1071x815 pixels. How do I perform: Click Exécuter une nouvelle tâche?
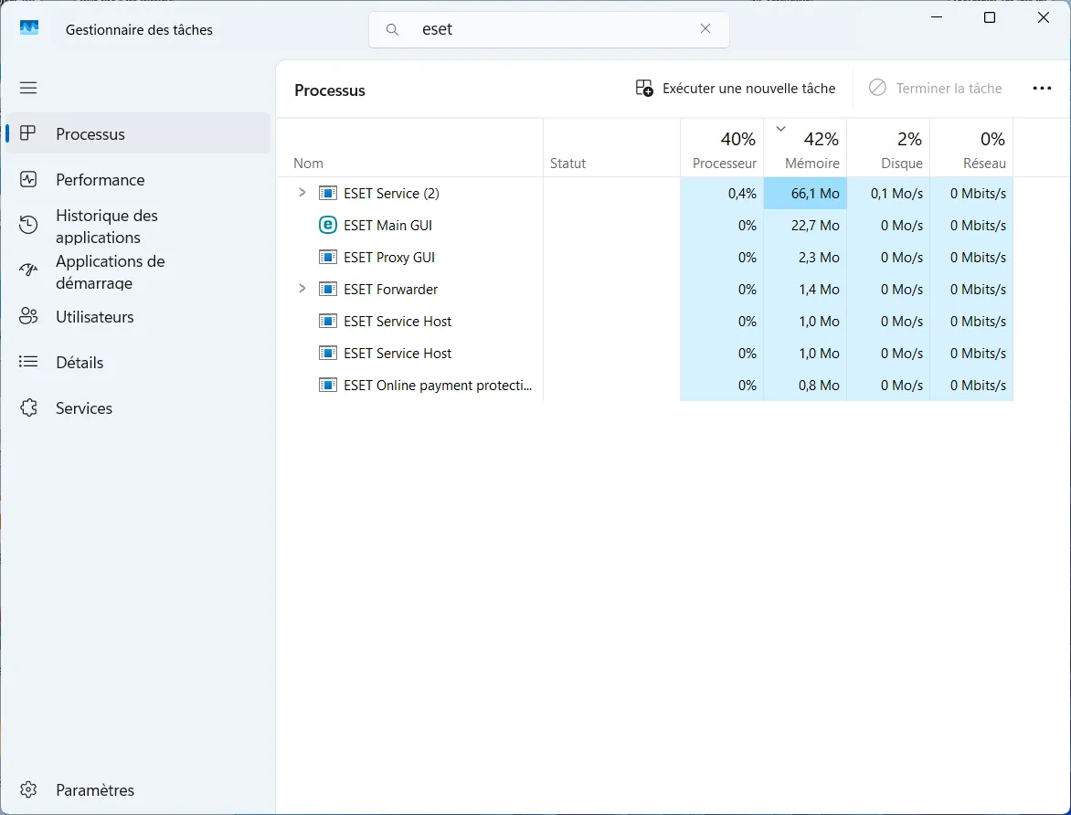[x=735, y=88]
